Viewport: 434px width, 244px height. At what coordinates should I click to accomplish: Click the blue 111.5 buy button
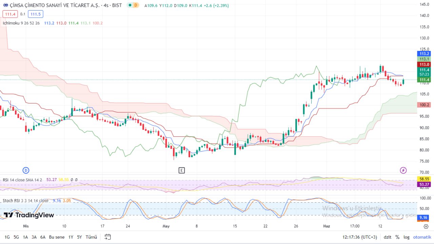(x=35, y=14)
